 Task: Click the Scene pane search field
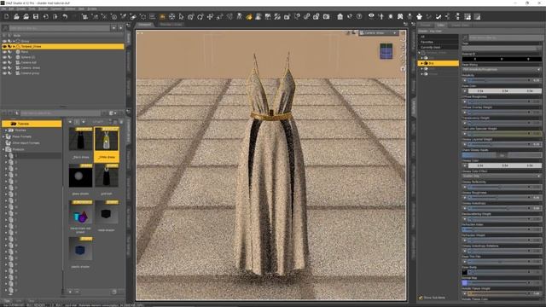59,28
